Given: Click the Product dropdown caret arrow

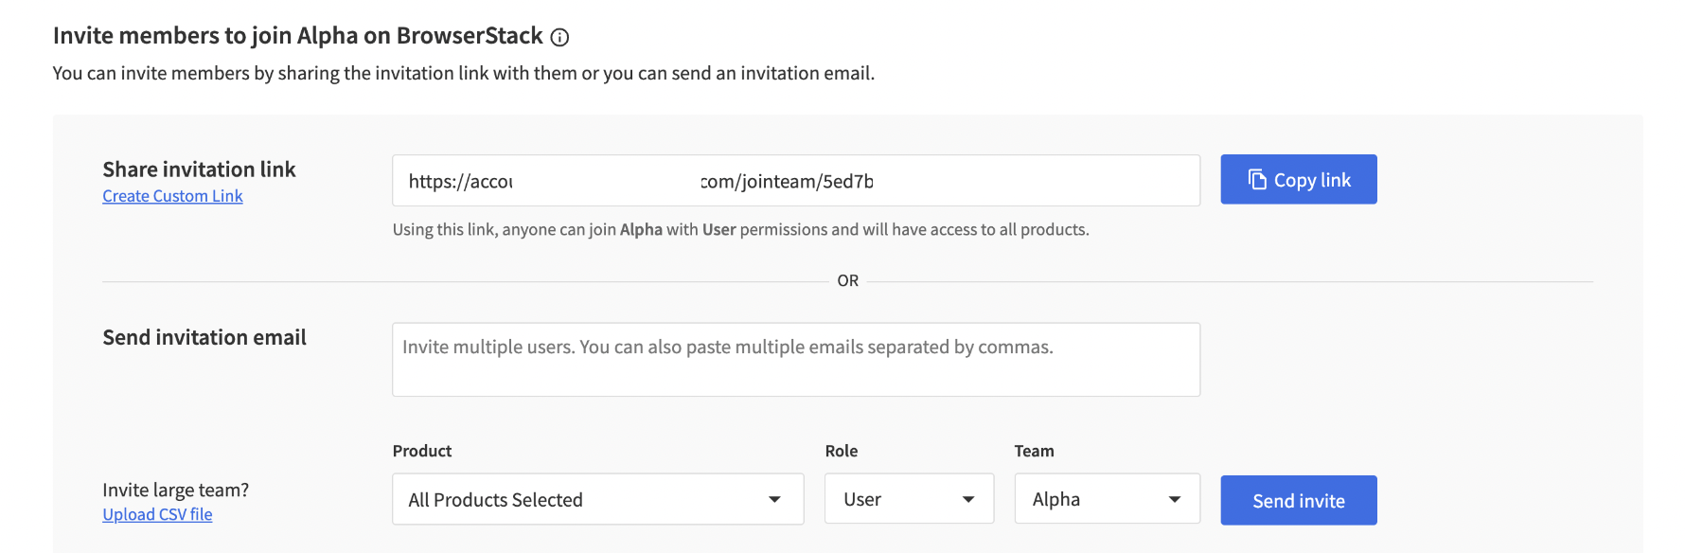Looking at the screenshot, I should pos(774,500).
